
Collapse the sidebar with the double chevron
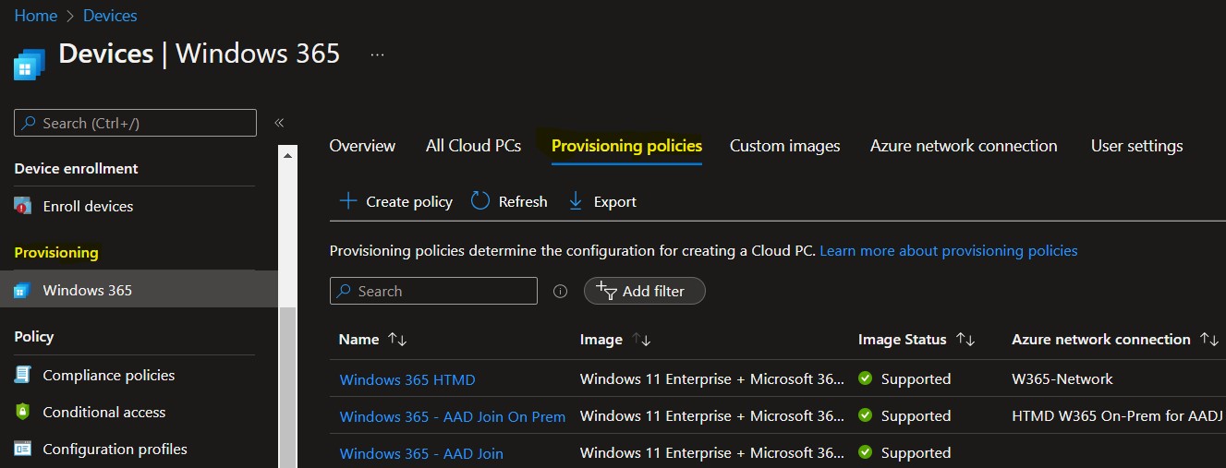[279, 123]
